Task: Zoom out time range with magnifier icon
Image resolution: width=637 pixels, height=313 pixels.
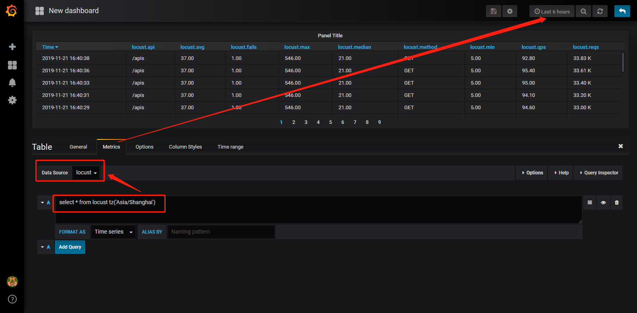Action: [584, 11]
